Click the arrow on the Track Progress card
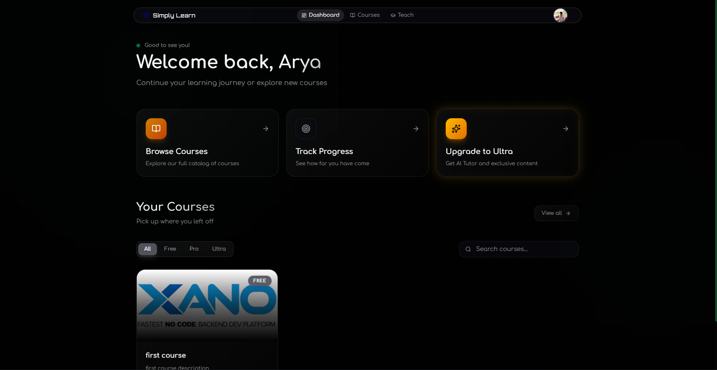 pyautogui.click(x=415, y=128)
